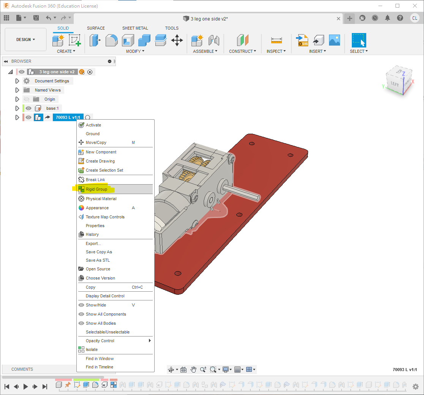Expand the Named Views tree node

(x=17, y=90)
